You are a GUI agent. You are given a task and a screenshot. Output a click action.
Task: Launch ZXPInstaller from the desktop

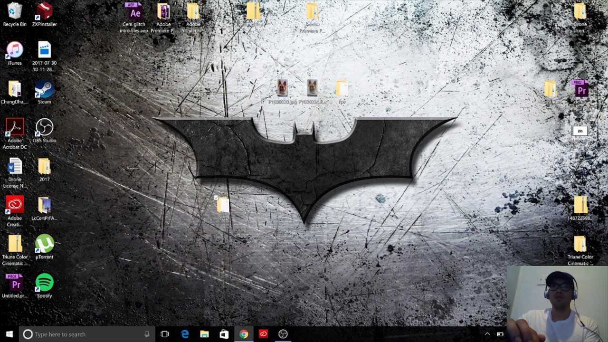44,14
